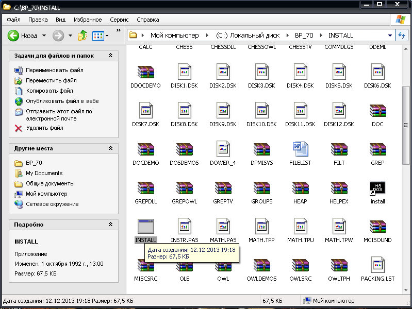Select the DOSDEMOS archive icon
This screenshot has height=309, width=412.
pos(184,149)
